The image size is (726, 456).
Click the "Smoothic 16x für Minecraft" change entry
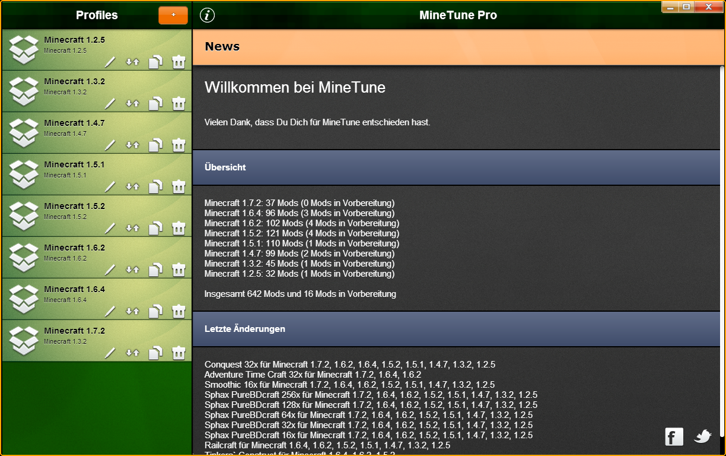click(x=349, y=385)
